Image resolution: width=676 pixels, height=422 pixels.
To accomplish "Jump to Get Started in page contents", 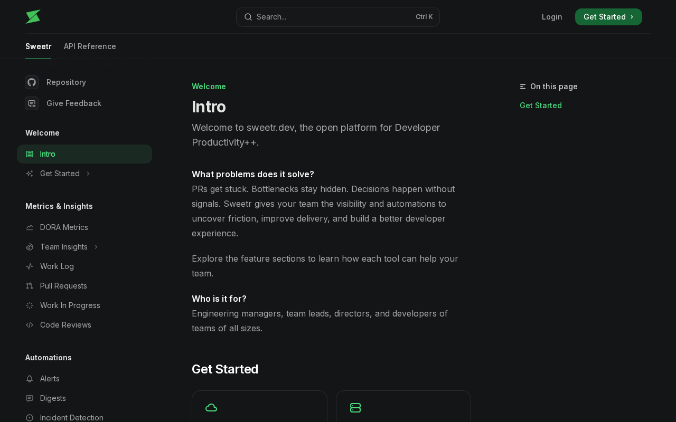I will pos(541,105).
